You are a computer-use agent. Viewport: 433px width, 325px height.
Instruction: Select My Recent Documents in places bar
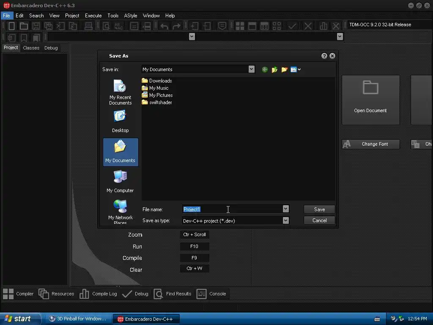click(121, 92)
